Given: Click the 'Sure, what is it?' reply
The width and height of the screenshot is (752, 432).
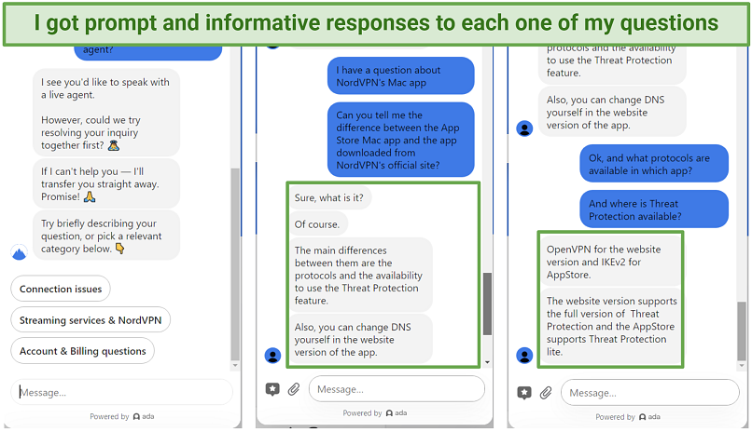Looking at the screenshot, I should click(x=329, y=197).
